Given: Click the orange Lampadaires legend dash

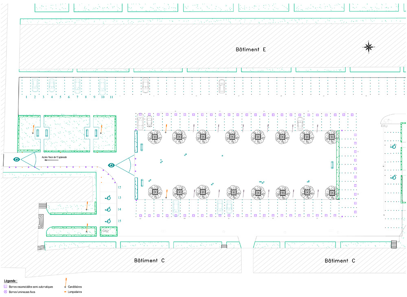Looking at the screenshot, I should pos(65,292).
